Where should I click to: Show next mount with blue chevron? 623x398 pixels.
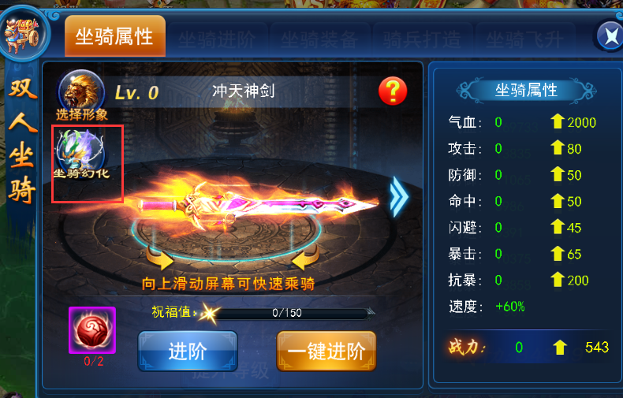(398, 196)
